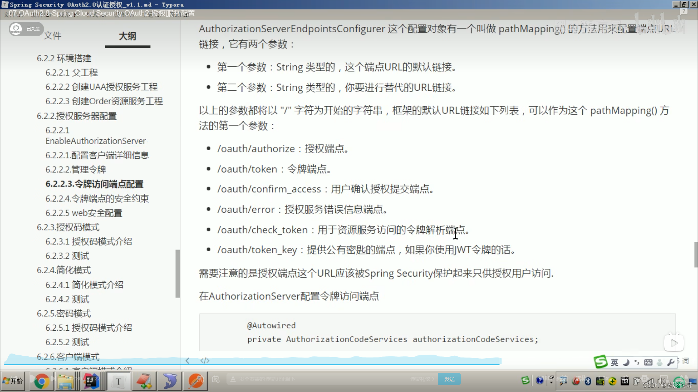Go to outline item 6.2.5.2 测试
This screenshot has height=392, width=698.
pyautogui.click(x=67, y=342)
